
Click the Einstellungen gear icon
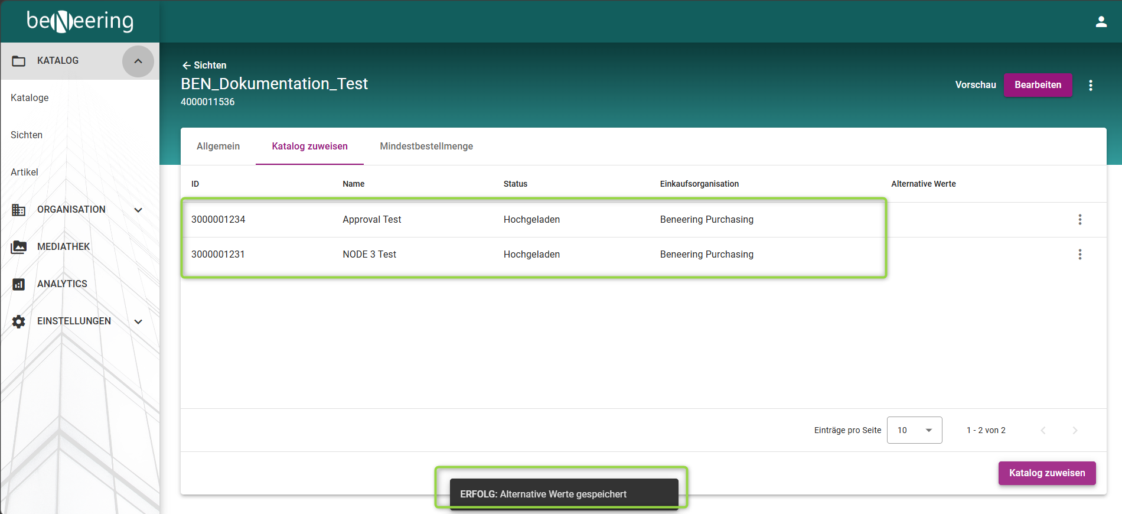click(19, 321)
